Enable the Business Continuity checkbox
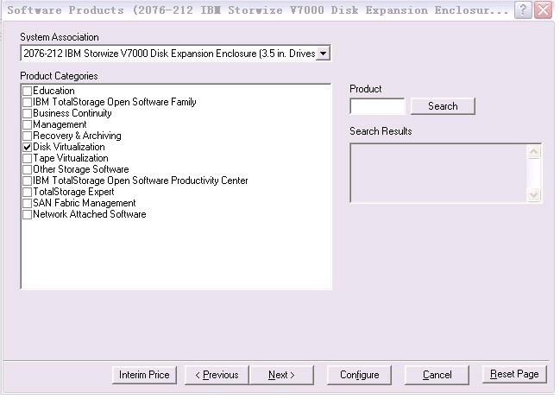This screenshot has width=560, height=399. click(27, 113)
